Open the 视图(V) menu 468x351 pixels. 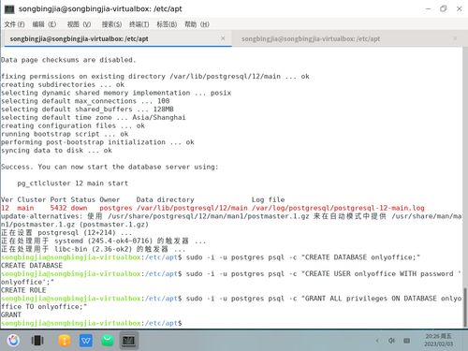click(x=79, y=24)
